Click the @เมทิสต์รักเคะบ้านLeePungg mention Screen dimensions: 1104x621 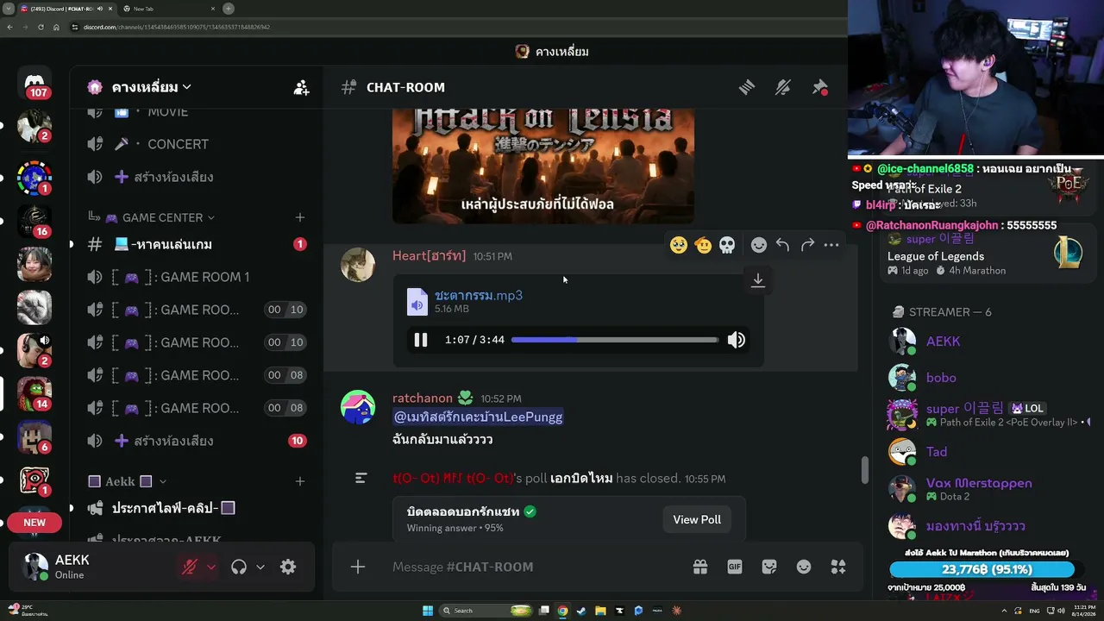478,417
